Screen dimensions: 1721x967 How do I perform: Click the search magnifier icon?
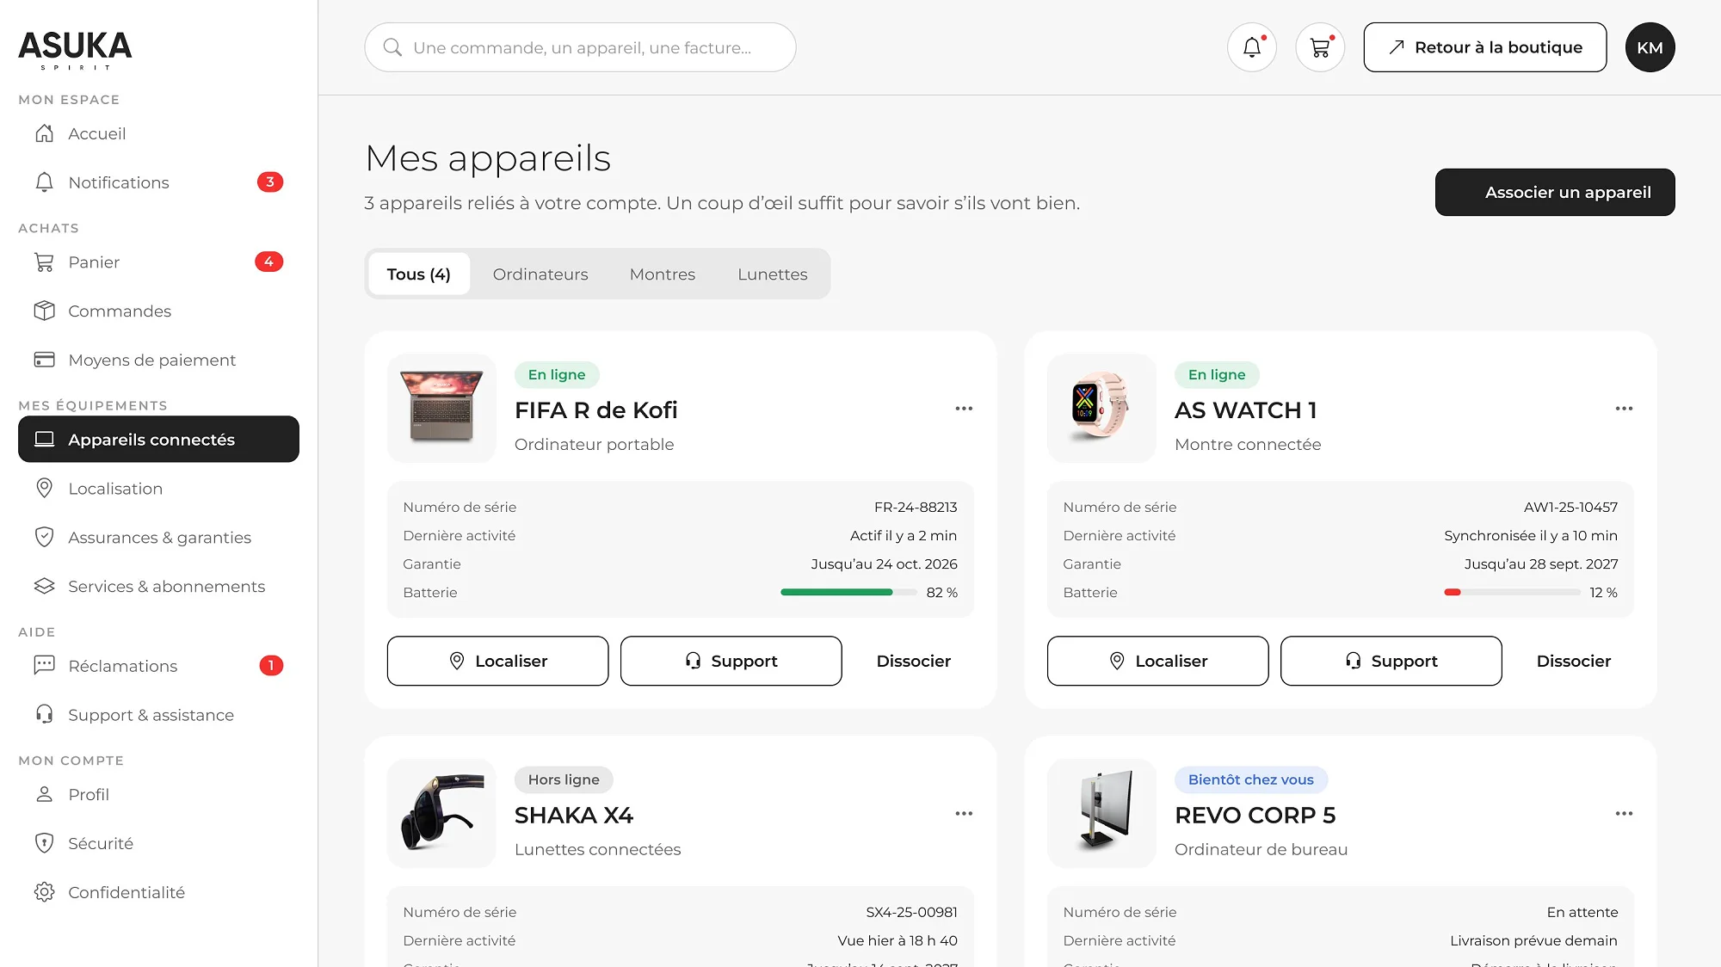coord(392,47)
